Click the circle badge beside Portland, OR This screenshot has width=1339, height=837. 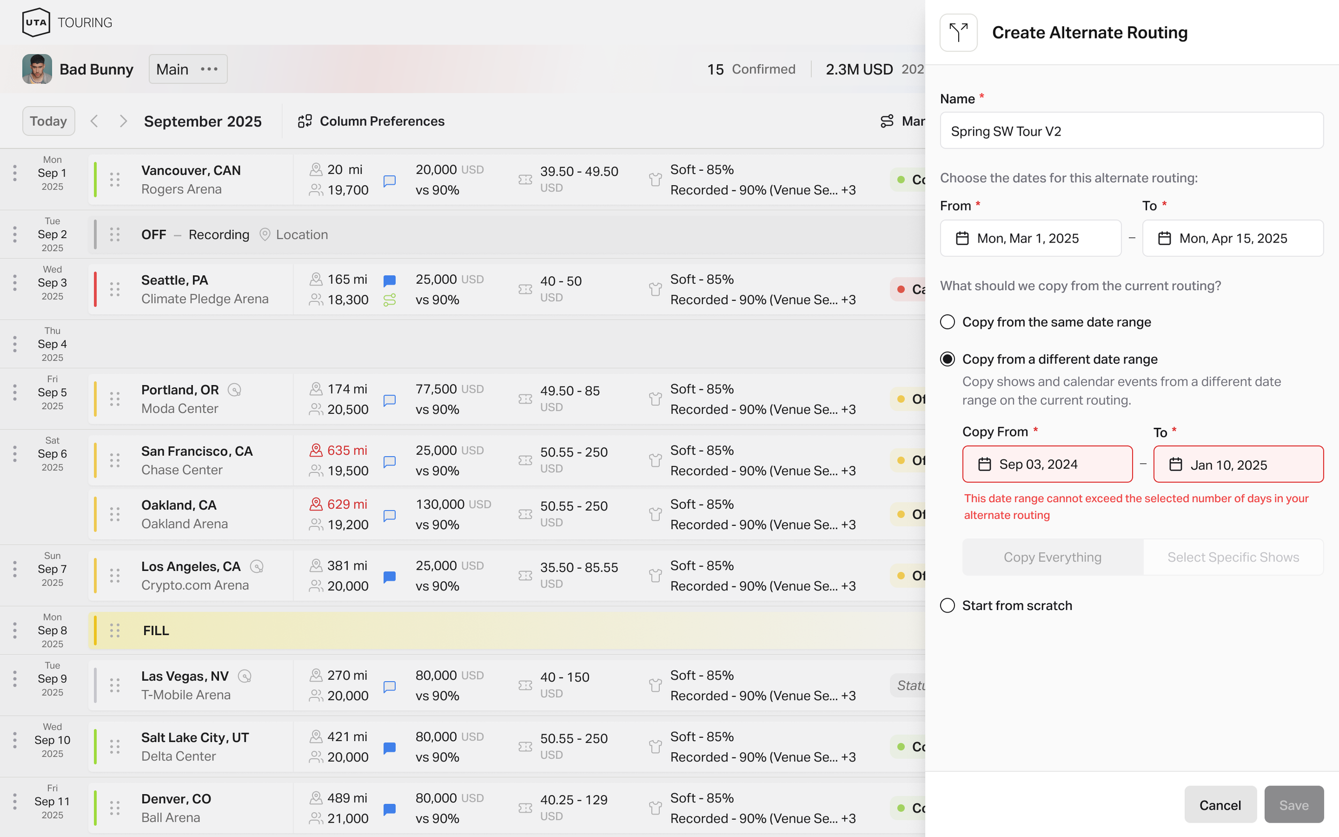tap(235, 390)
